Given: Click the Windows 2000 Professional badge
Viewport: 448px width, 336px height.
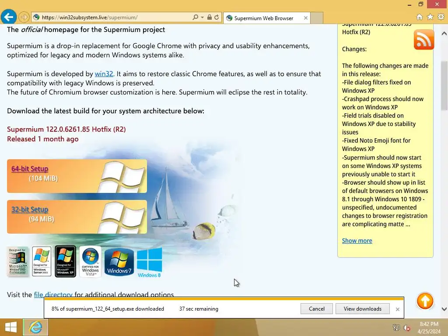Looking at the screenshot, I should coord(17,262).
